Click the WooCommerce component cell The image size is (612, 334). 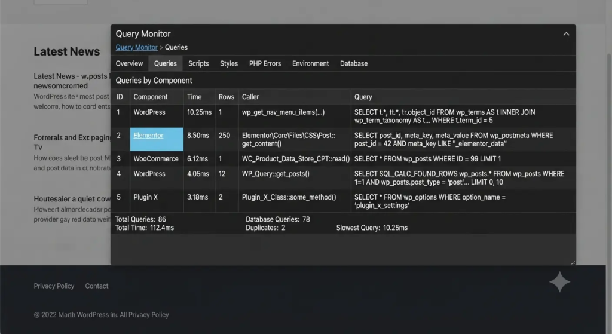[156, 159]
